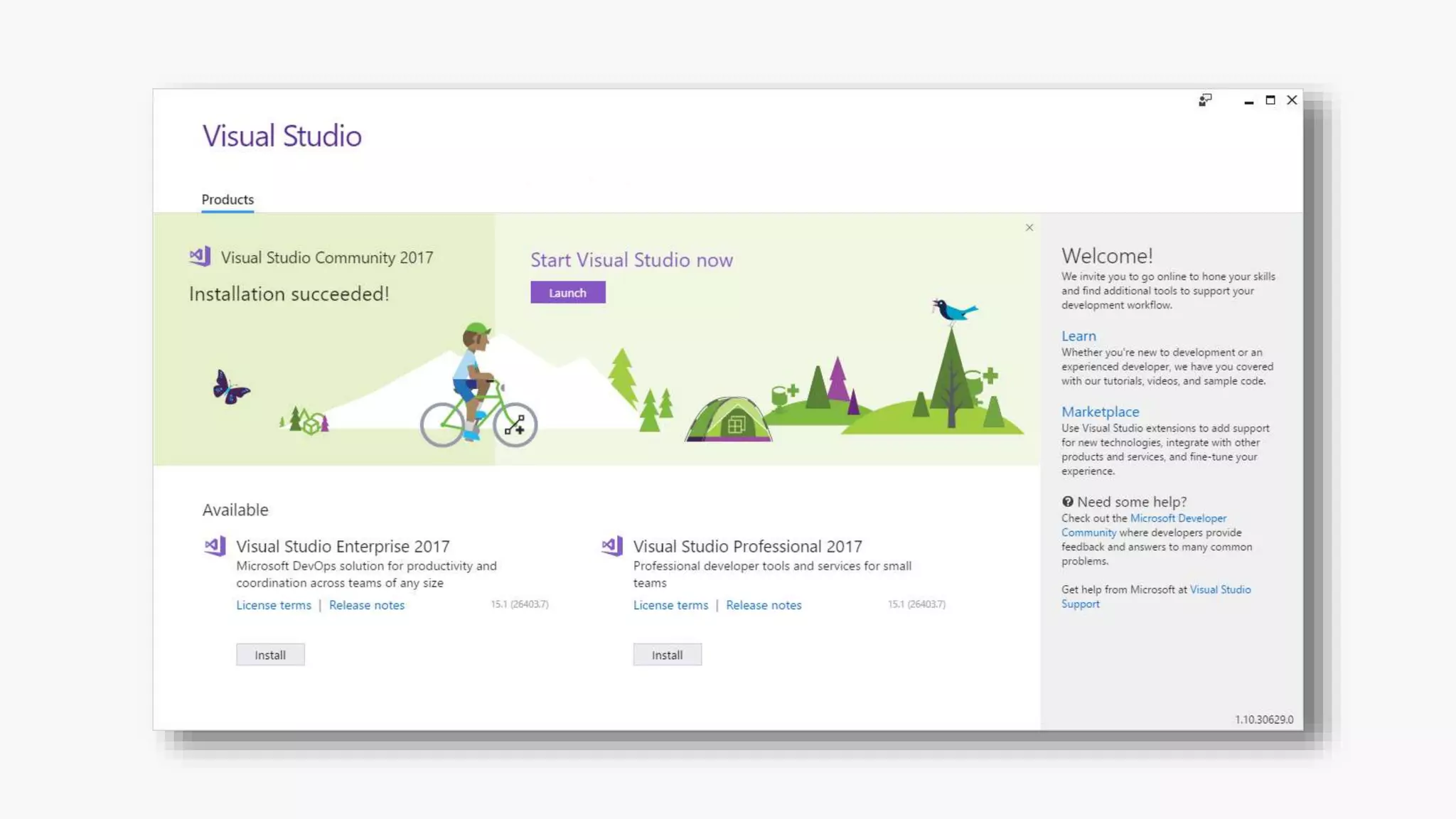
Task: Open the Learn link in Welcome panel
Action: pyautogui.click(x=1078, y=336)
